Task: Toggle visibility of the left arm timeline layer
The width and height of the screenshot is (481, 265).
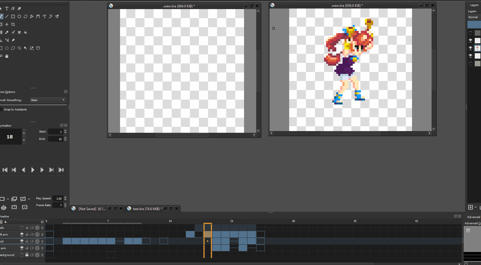Action: (22, 234)
